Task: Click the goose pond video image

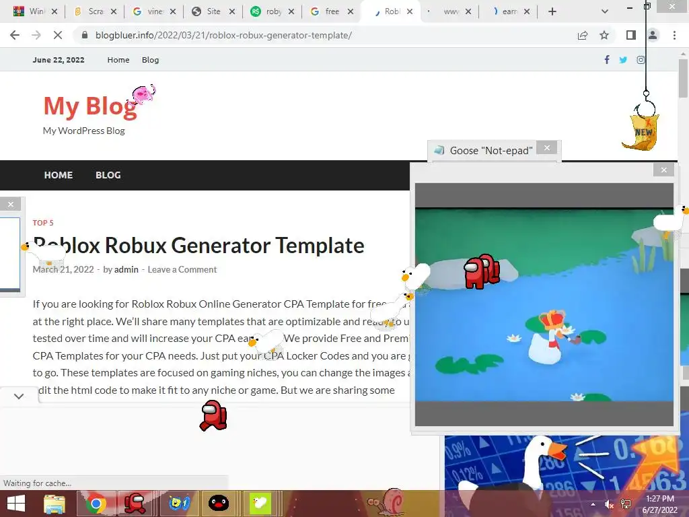Action: pos(544,304)
